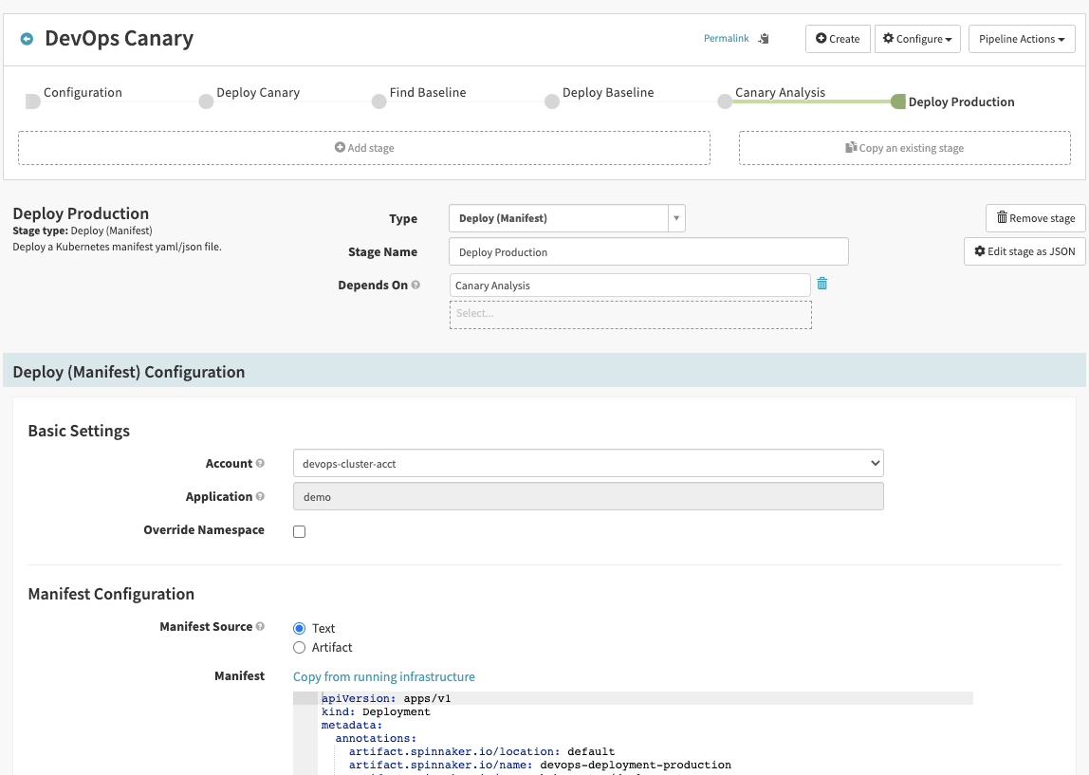Click the help icon next to Application
This screenshot has height=775, width=1089.
(260, 497)
